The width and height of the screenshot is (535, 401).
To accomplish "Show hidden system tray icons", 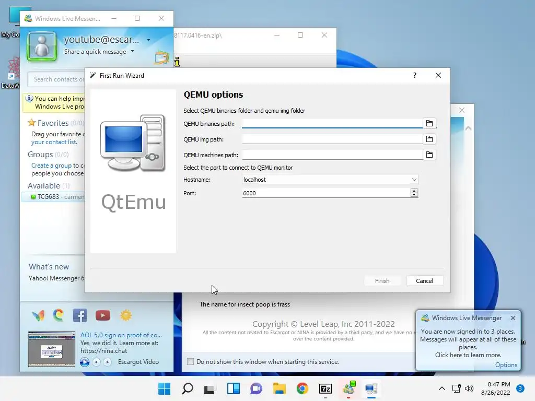I will point(442,388).
